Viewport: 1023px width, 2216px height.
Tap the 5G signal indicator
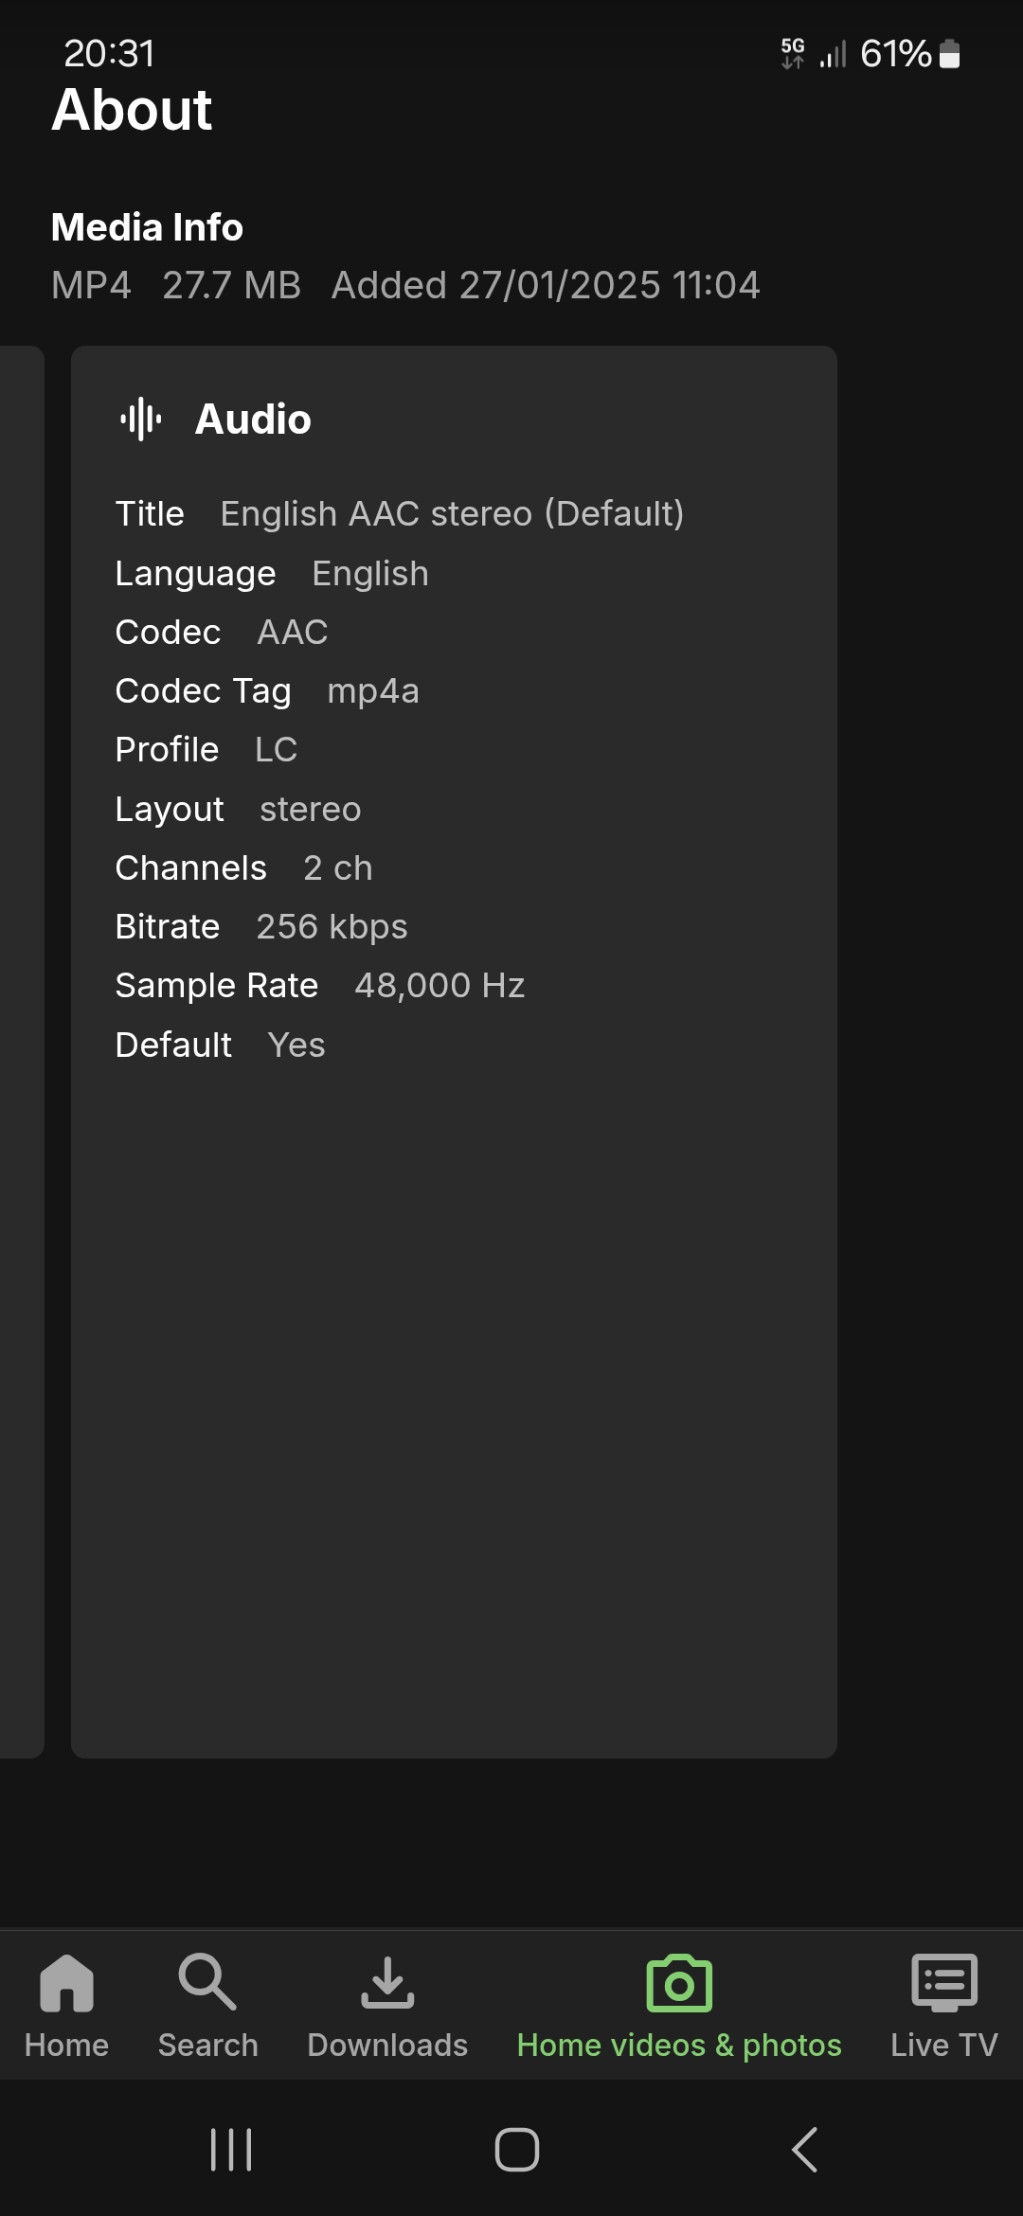pyautogui.click(x=793, y=53)
